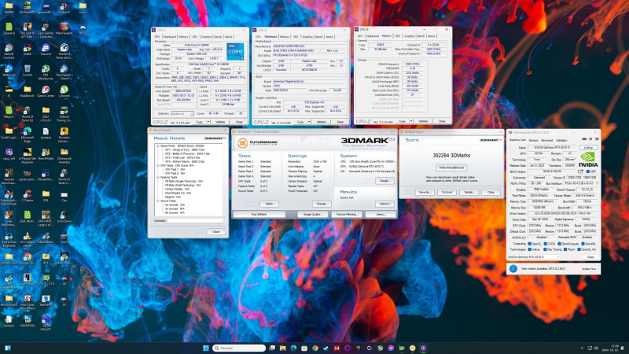The height and width of the screenshot is (354, 629).
Task: Open the Windows Start button
Action: 206,348
